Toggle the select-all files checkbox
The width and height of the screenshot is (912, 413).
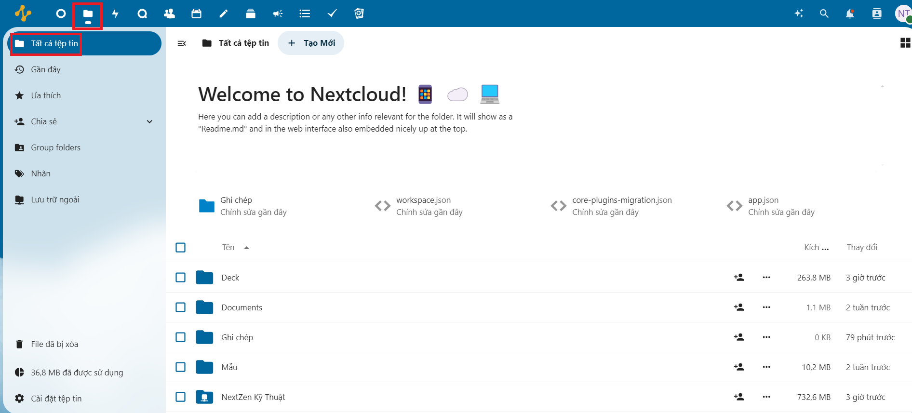point(181,248)
